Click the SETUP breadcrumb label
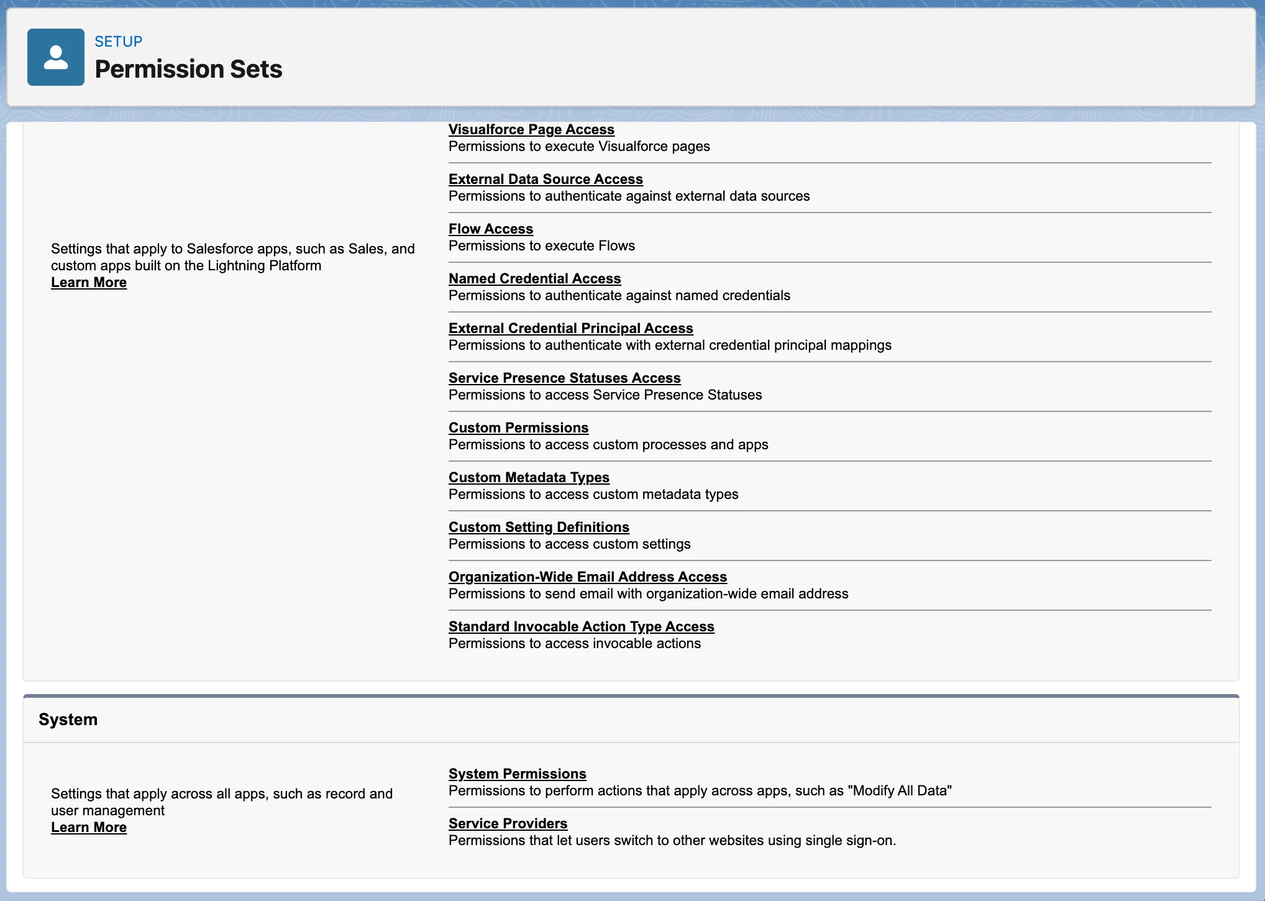The height and width of the screenshot is (901, 1265). coord(119,42)
